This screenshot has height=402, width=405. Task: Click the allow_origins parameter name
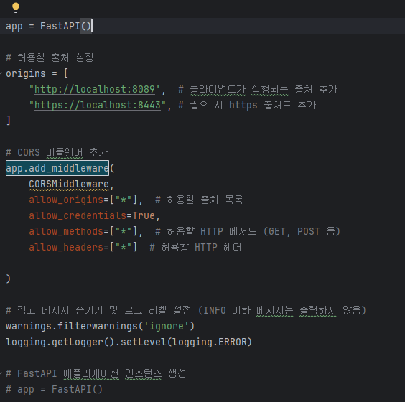pyautogui.click(x=66, y=200)
